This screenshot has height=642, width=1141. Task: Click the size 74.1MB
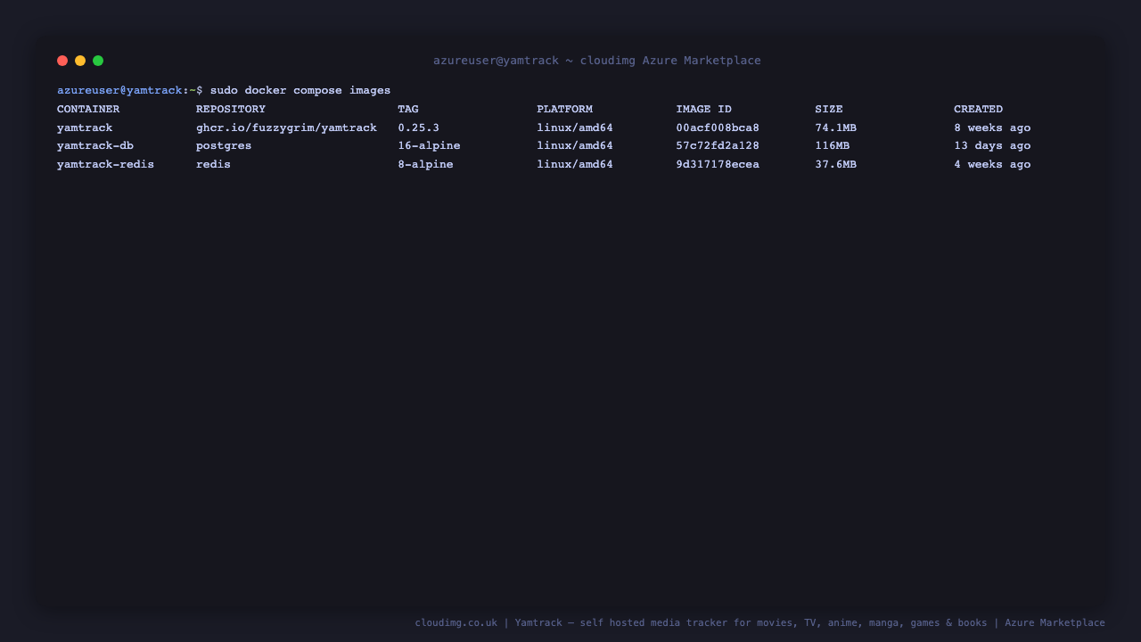tap(835, 128)
